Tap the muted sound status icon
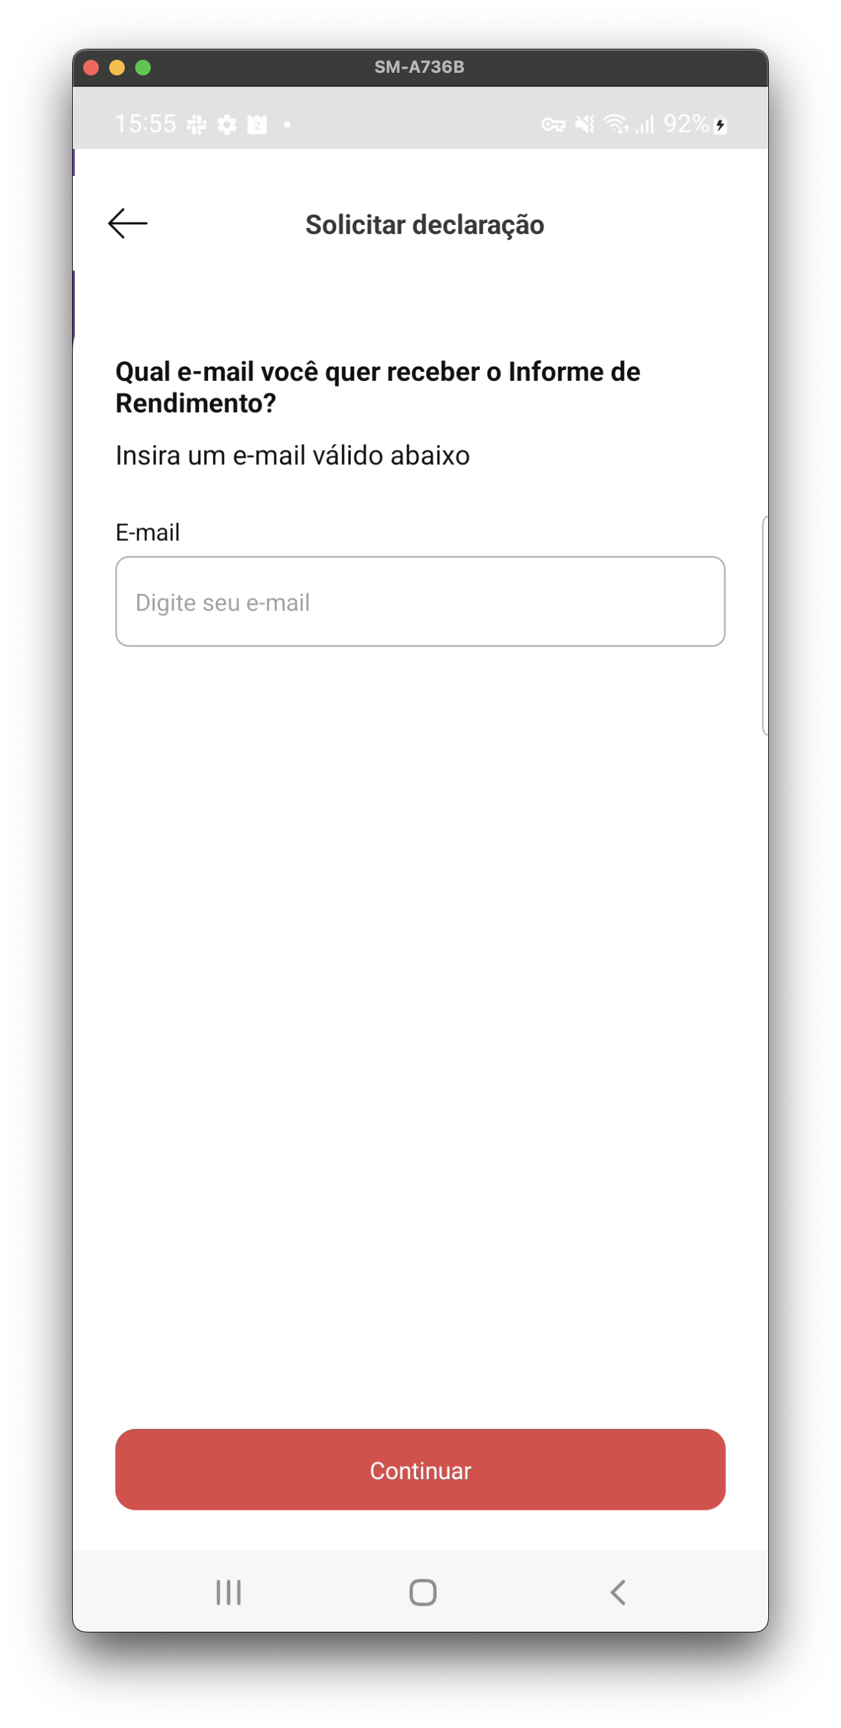841x1728 pixels. (x=585, y=124)
